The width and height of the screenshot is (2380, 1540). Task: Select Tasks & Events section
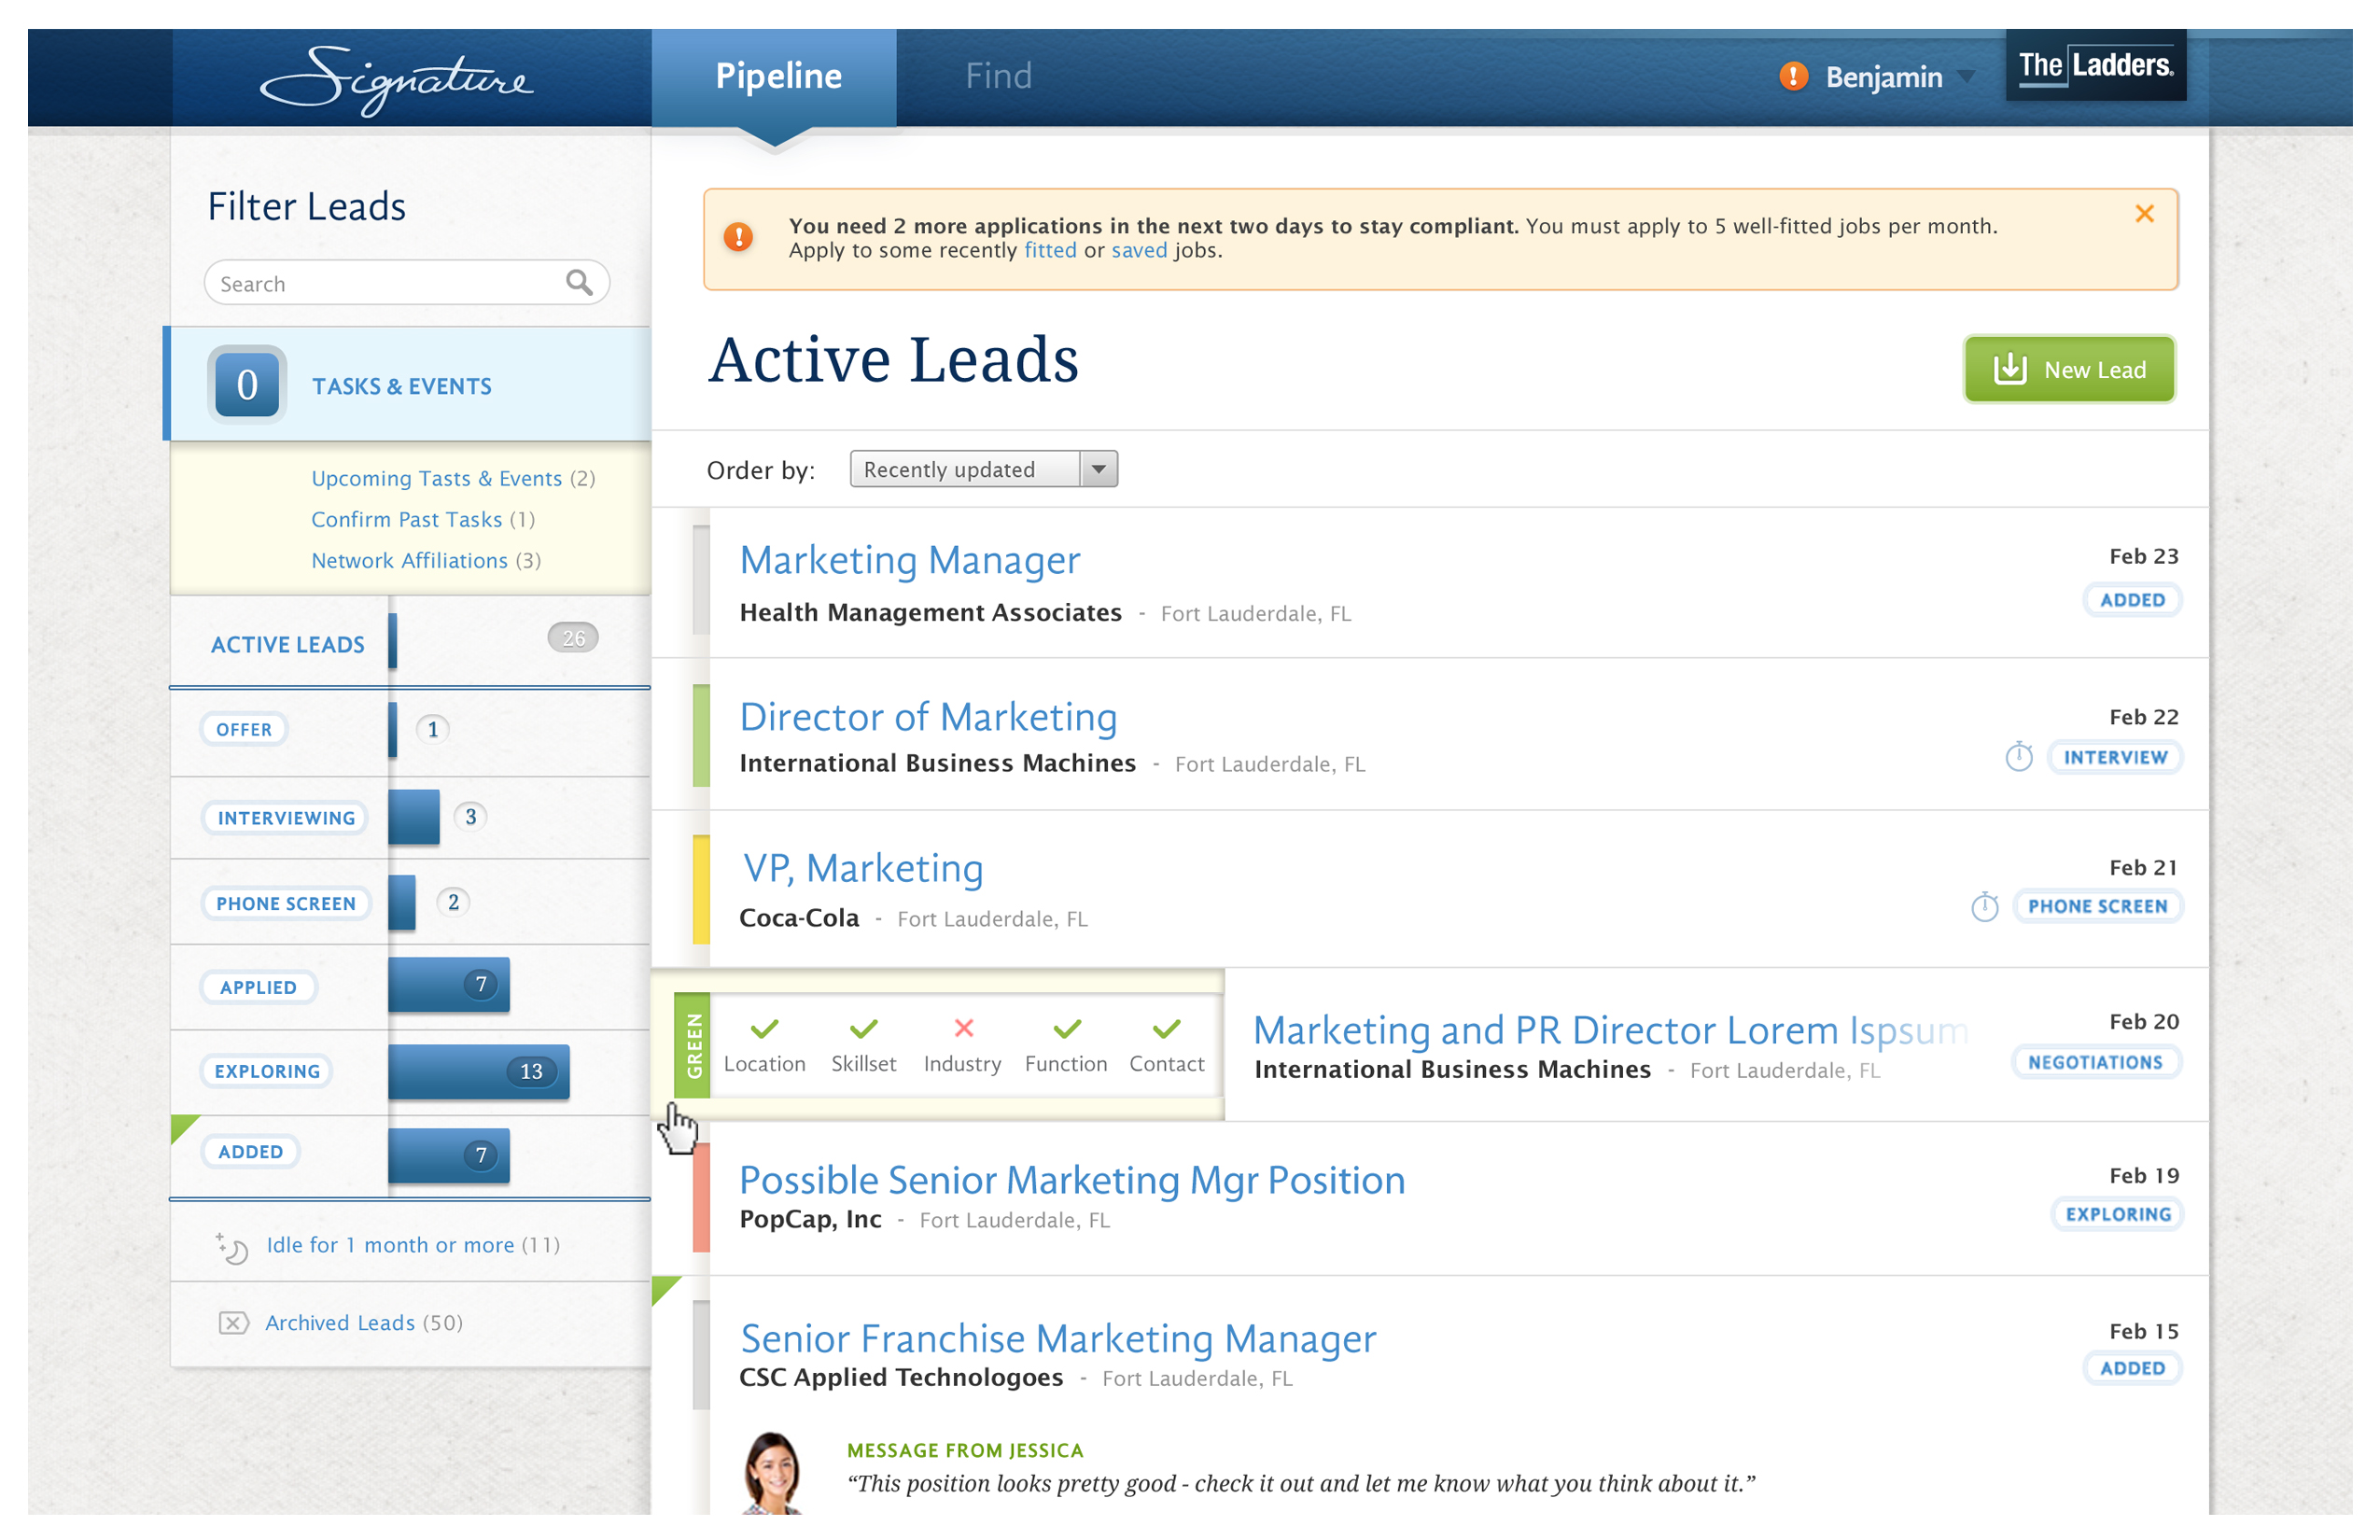tap(410, 384)
